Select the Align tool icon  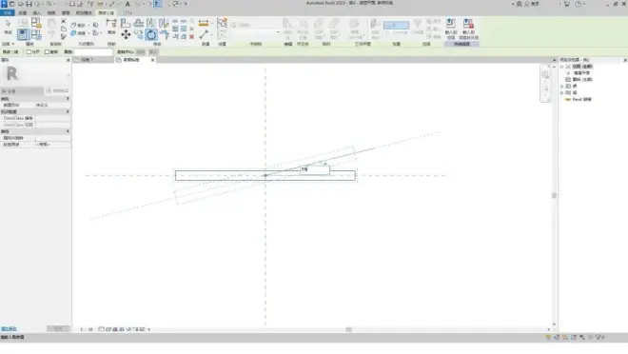click(126, 23)
